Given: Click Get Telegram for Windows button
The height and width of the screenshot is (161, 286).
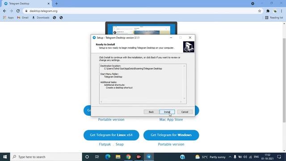Looking at the screenshot, I should tap(171, 135).
